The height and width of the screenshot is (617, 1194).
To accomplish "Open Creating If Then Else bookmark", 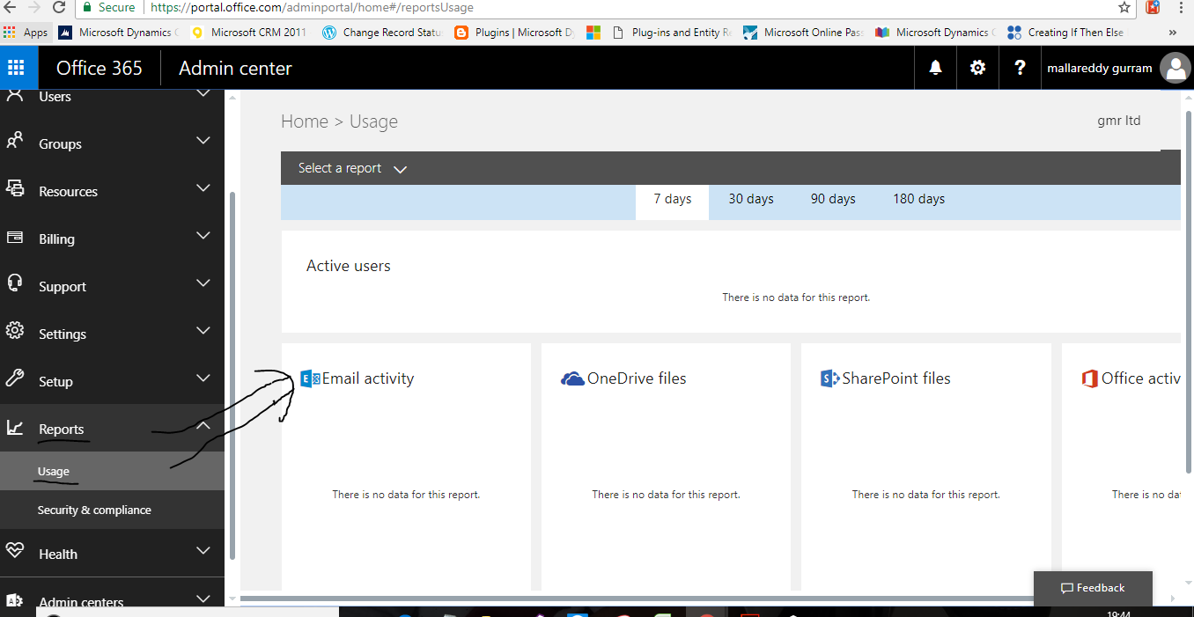I will [x=1066, y=33].
